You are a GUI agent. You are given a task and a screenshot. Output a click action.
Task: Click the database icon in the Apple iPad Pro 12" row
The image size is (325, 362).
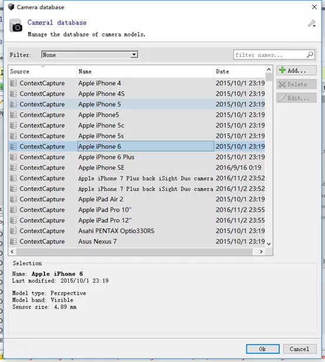coord(13,220)
